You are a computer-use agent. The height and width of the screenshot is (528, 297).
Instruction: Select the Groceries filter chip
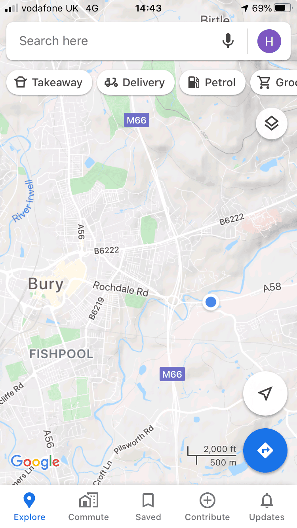click(x=274, y=83)
